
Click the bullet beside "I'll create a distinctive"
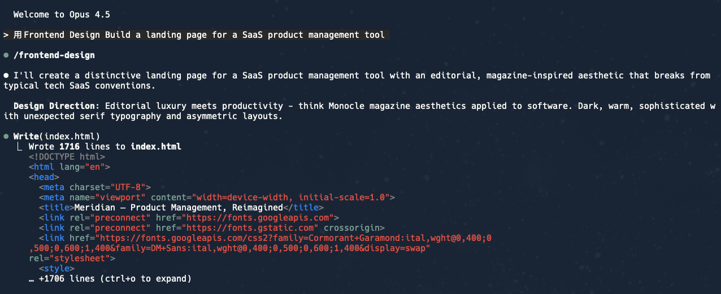(x=6, y=76)
